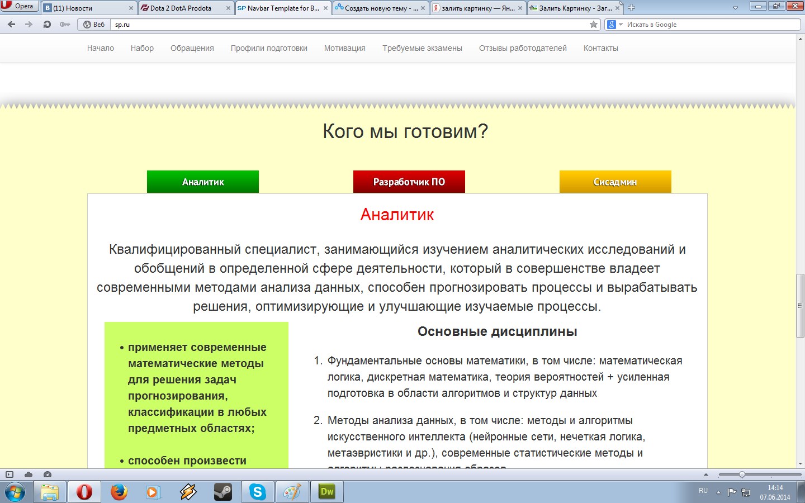Open Opera Turbo gauge icon in status bar

48,474
